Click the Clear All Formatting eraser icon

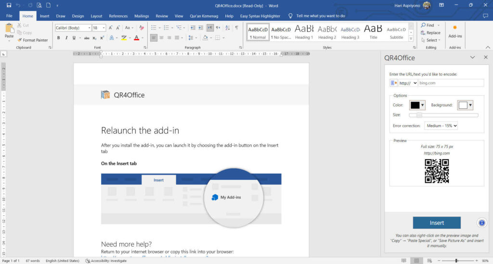(142, 28)
